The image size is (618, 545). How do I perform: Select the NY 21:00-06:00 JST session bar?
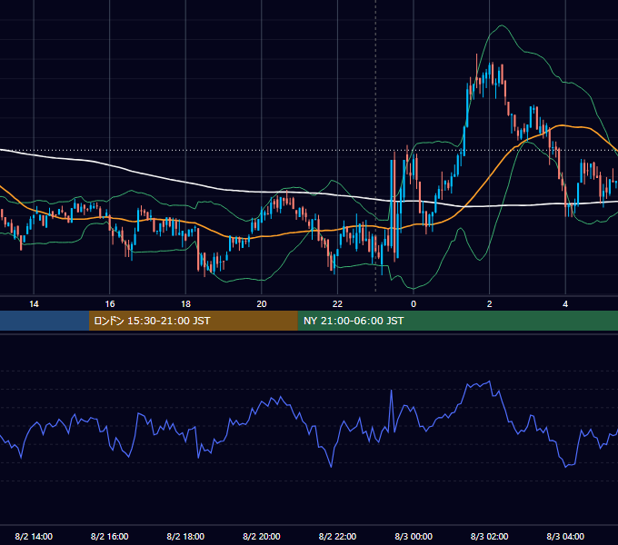tap(457, 321)
